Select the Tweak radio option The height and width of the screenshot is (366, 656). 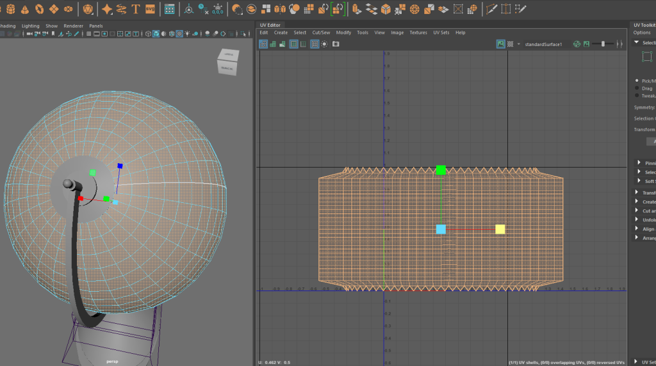637,96
